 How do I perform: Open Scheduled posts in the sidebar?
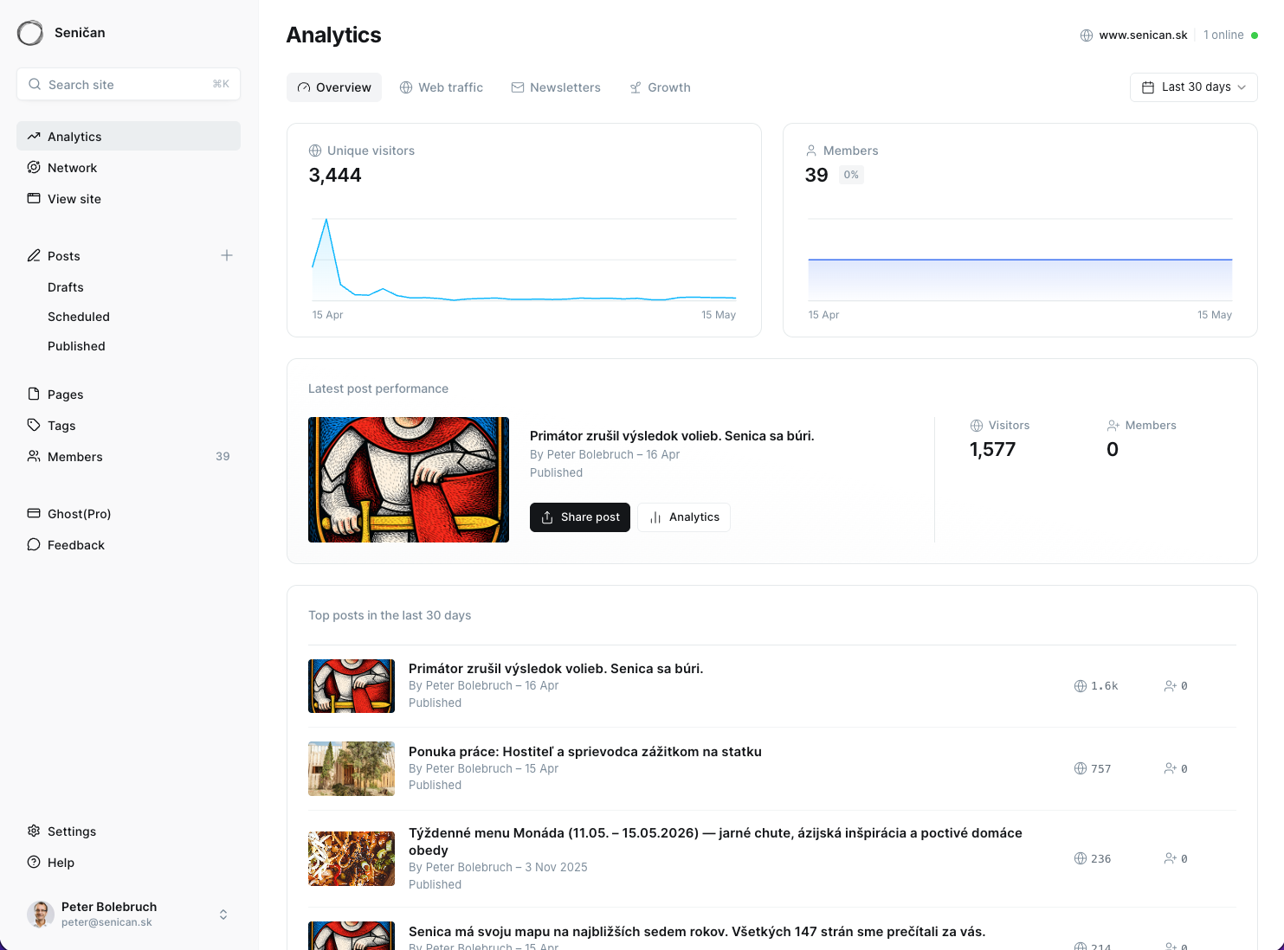coord(79,317)
